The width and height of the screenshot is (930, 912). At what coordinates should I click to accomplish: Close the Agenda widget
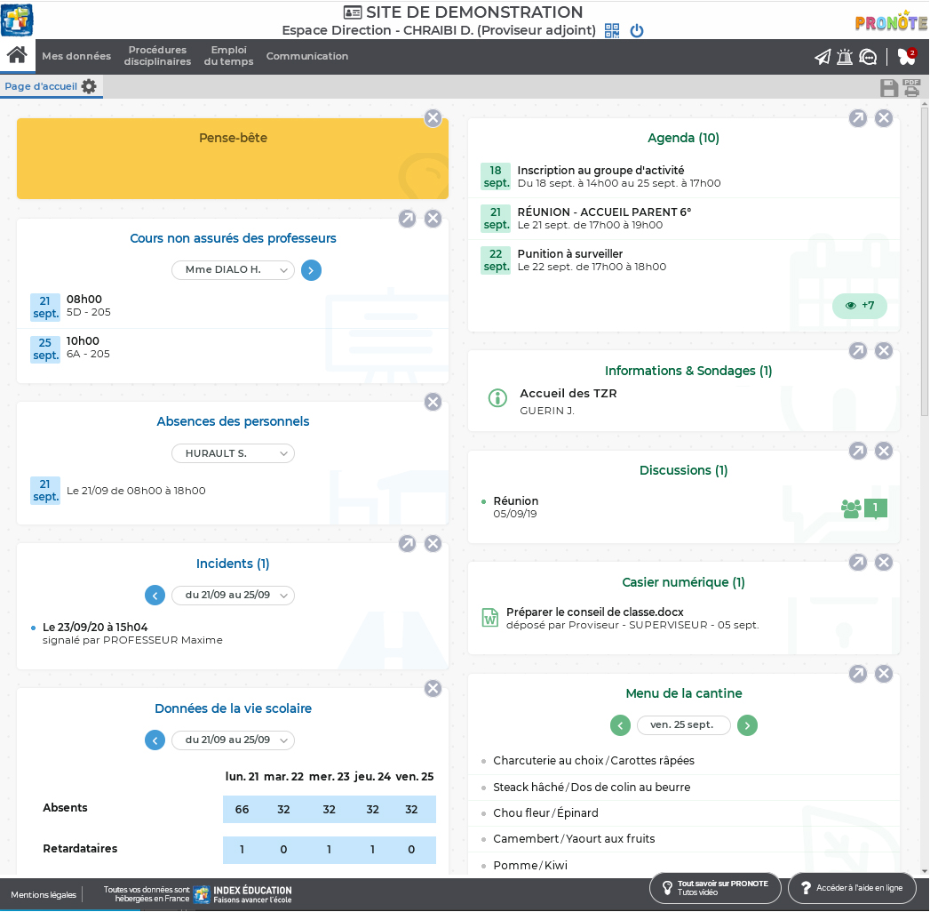click(884, 118)
